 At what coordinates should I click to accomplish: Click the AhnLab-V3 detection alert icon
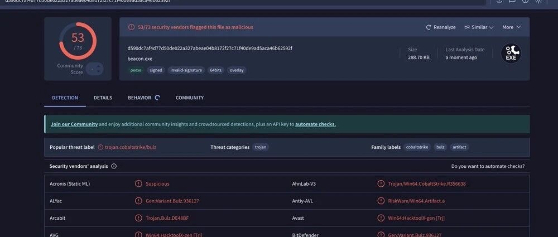point(381,183)
